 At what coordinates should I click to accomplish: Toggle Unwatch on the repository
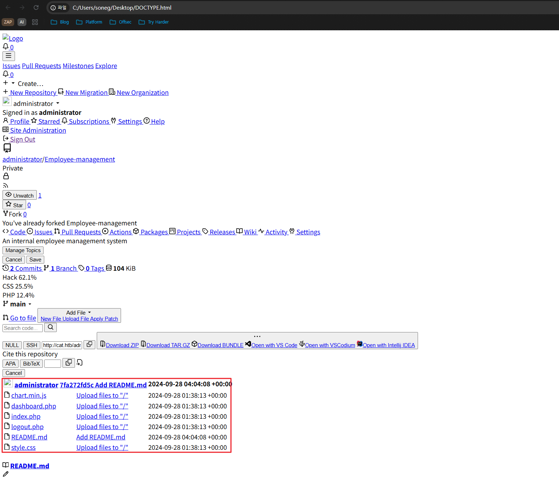coord(20,195)
